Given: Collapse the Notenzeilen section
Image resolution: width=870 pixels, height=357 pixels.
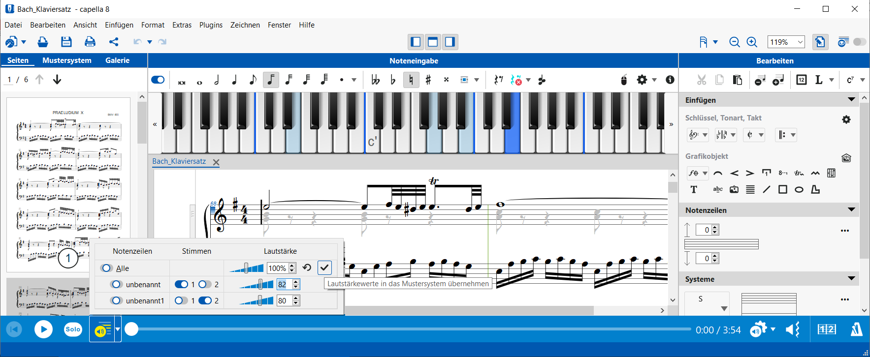Looking at the screenshot, I should click(x=851, y=209).
